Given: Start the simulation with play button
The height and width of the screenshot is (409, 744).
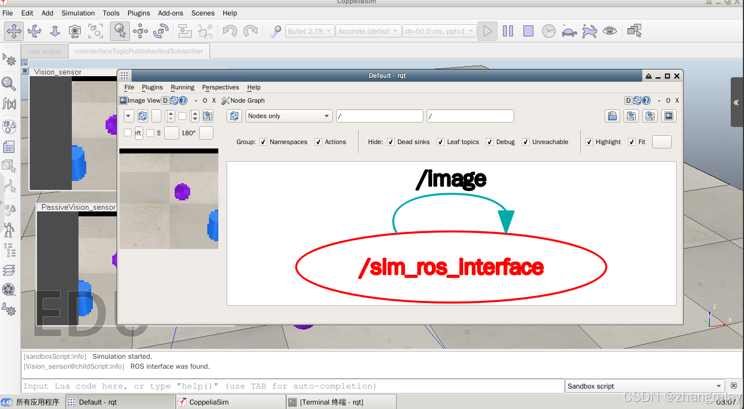Looking at the screenshot, I should pos(487,31).
